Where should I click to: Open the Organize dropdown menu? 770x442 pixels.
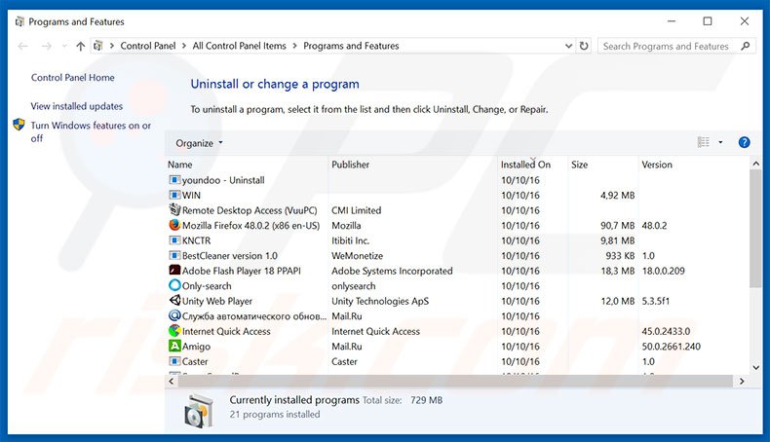click(x=199, y=143)
